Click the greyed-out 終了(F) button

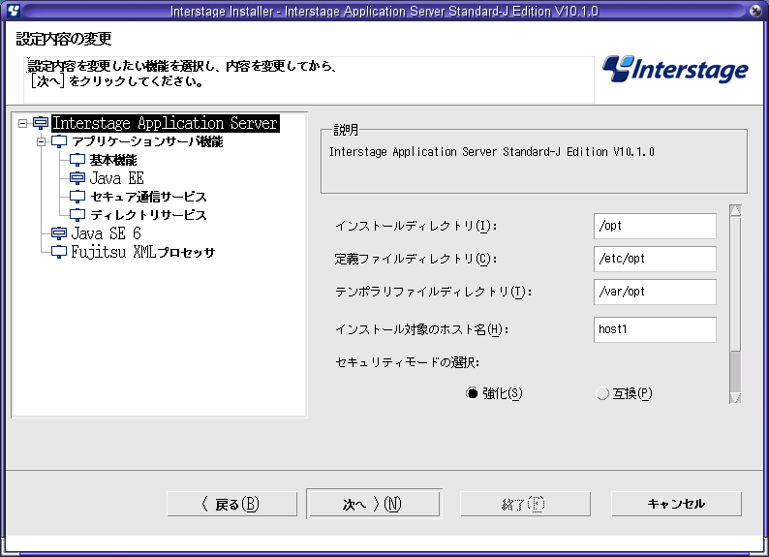coord(525,504)
